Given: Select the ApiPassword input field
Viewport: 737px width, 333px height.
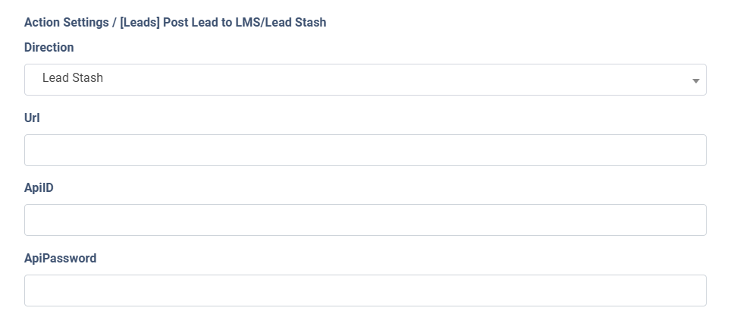Looking at the screenshot, I should pyautogui.click(x=365, y=291).
